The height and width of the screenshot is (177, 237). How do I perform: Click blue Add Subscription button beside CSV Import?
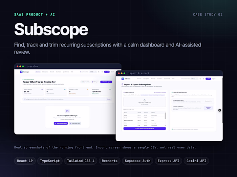tap(106, 82)
